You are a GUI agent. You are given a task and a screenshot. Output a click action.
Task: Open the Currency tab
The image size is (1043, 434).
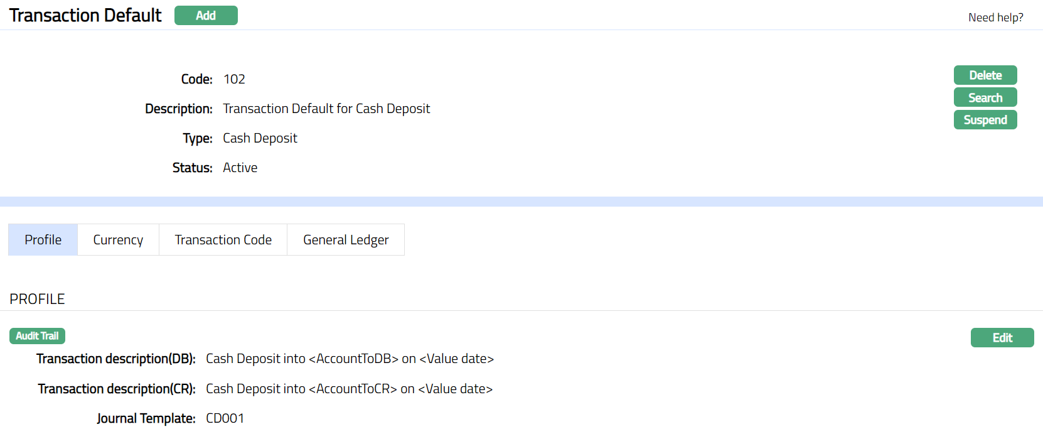(118, 240)
